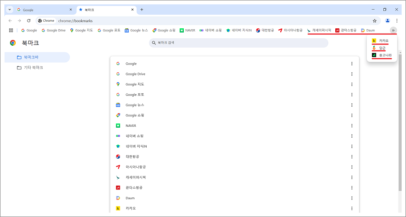Select 대한항공 row in bookmark list
Viewport: 406px width, 217px height.
234,156
